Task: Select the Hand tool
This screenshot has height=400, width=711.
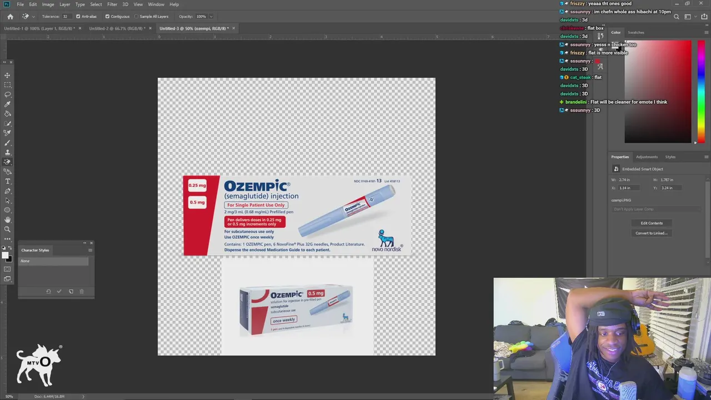Action: pos(7,219)
